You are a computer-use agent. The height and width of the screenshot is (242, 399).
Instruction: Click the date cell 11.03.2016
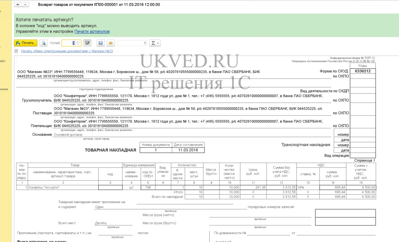pos(188,150)
